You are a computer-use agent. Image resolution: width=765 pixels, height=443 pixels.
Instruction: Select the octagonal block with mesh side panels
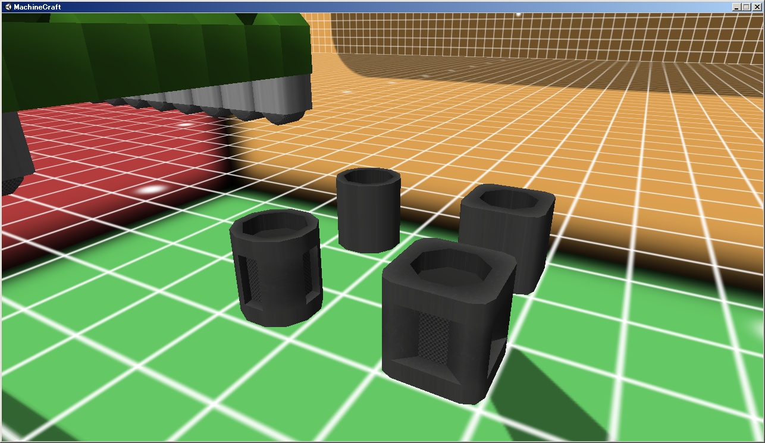coord(276,268)
